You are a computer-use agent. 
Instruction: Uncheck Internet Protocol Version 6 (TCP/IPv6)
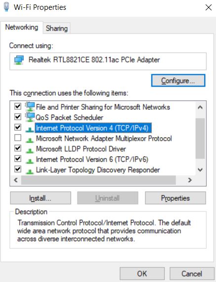click(x=18, y=158)
